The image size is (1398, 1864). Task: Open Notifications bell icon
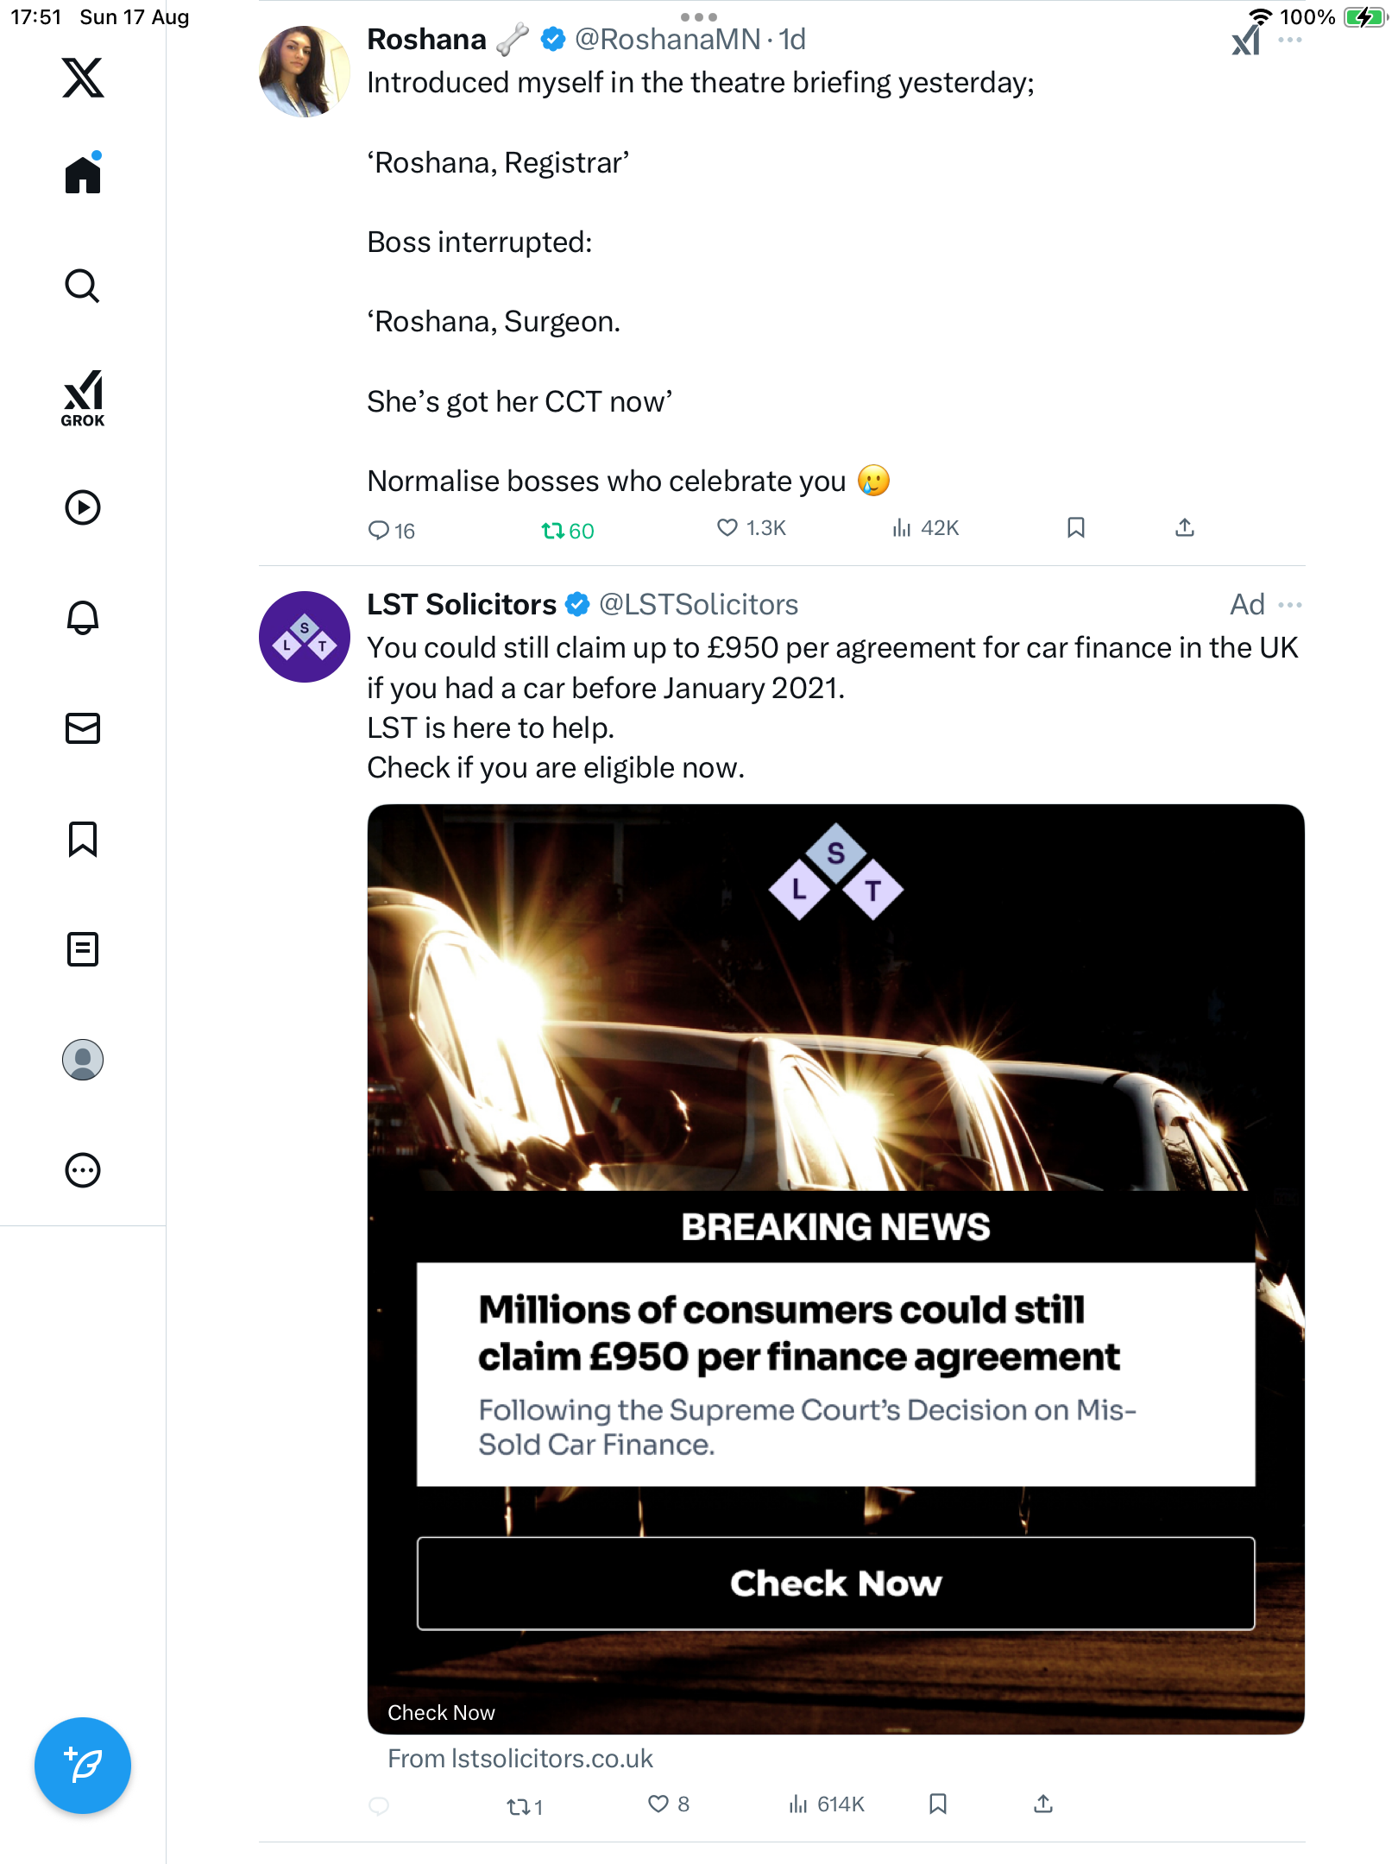83,617
